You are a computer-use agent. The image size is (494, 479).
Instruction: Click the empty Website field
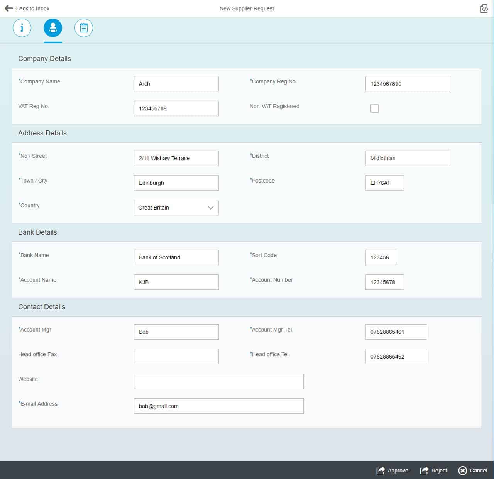219,381
